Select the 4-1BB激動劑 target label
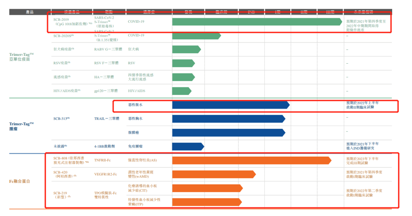The width and height of the screenshot is (412, 216). [104, 146]
